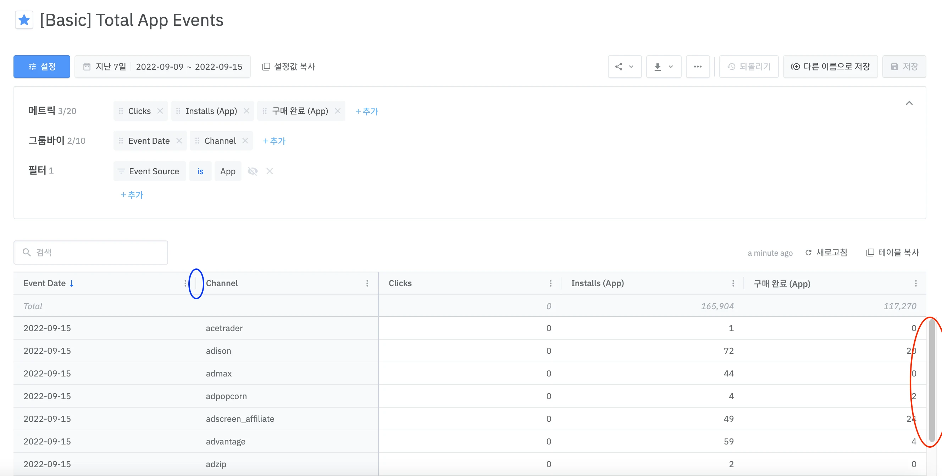The height and width of the screenshot is (476, 942).
Task: Open the share options dropdown
Action: [624, 67]
